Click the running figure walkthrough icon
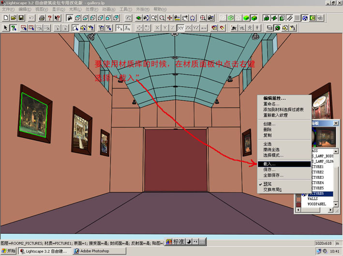343x256 pixels. (234, 28)
